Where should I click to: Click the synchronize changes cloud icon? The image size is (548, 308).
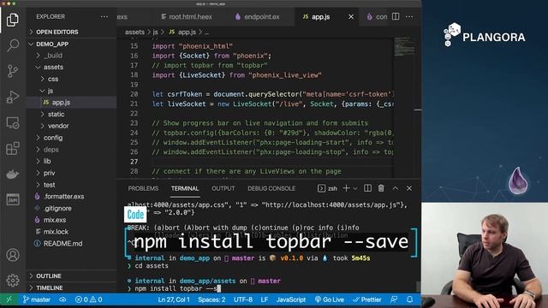click(63, 299)
